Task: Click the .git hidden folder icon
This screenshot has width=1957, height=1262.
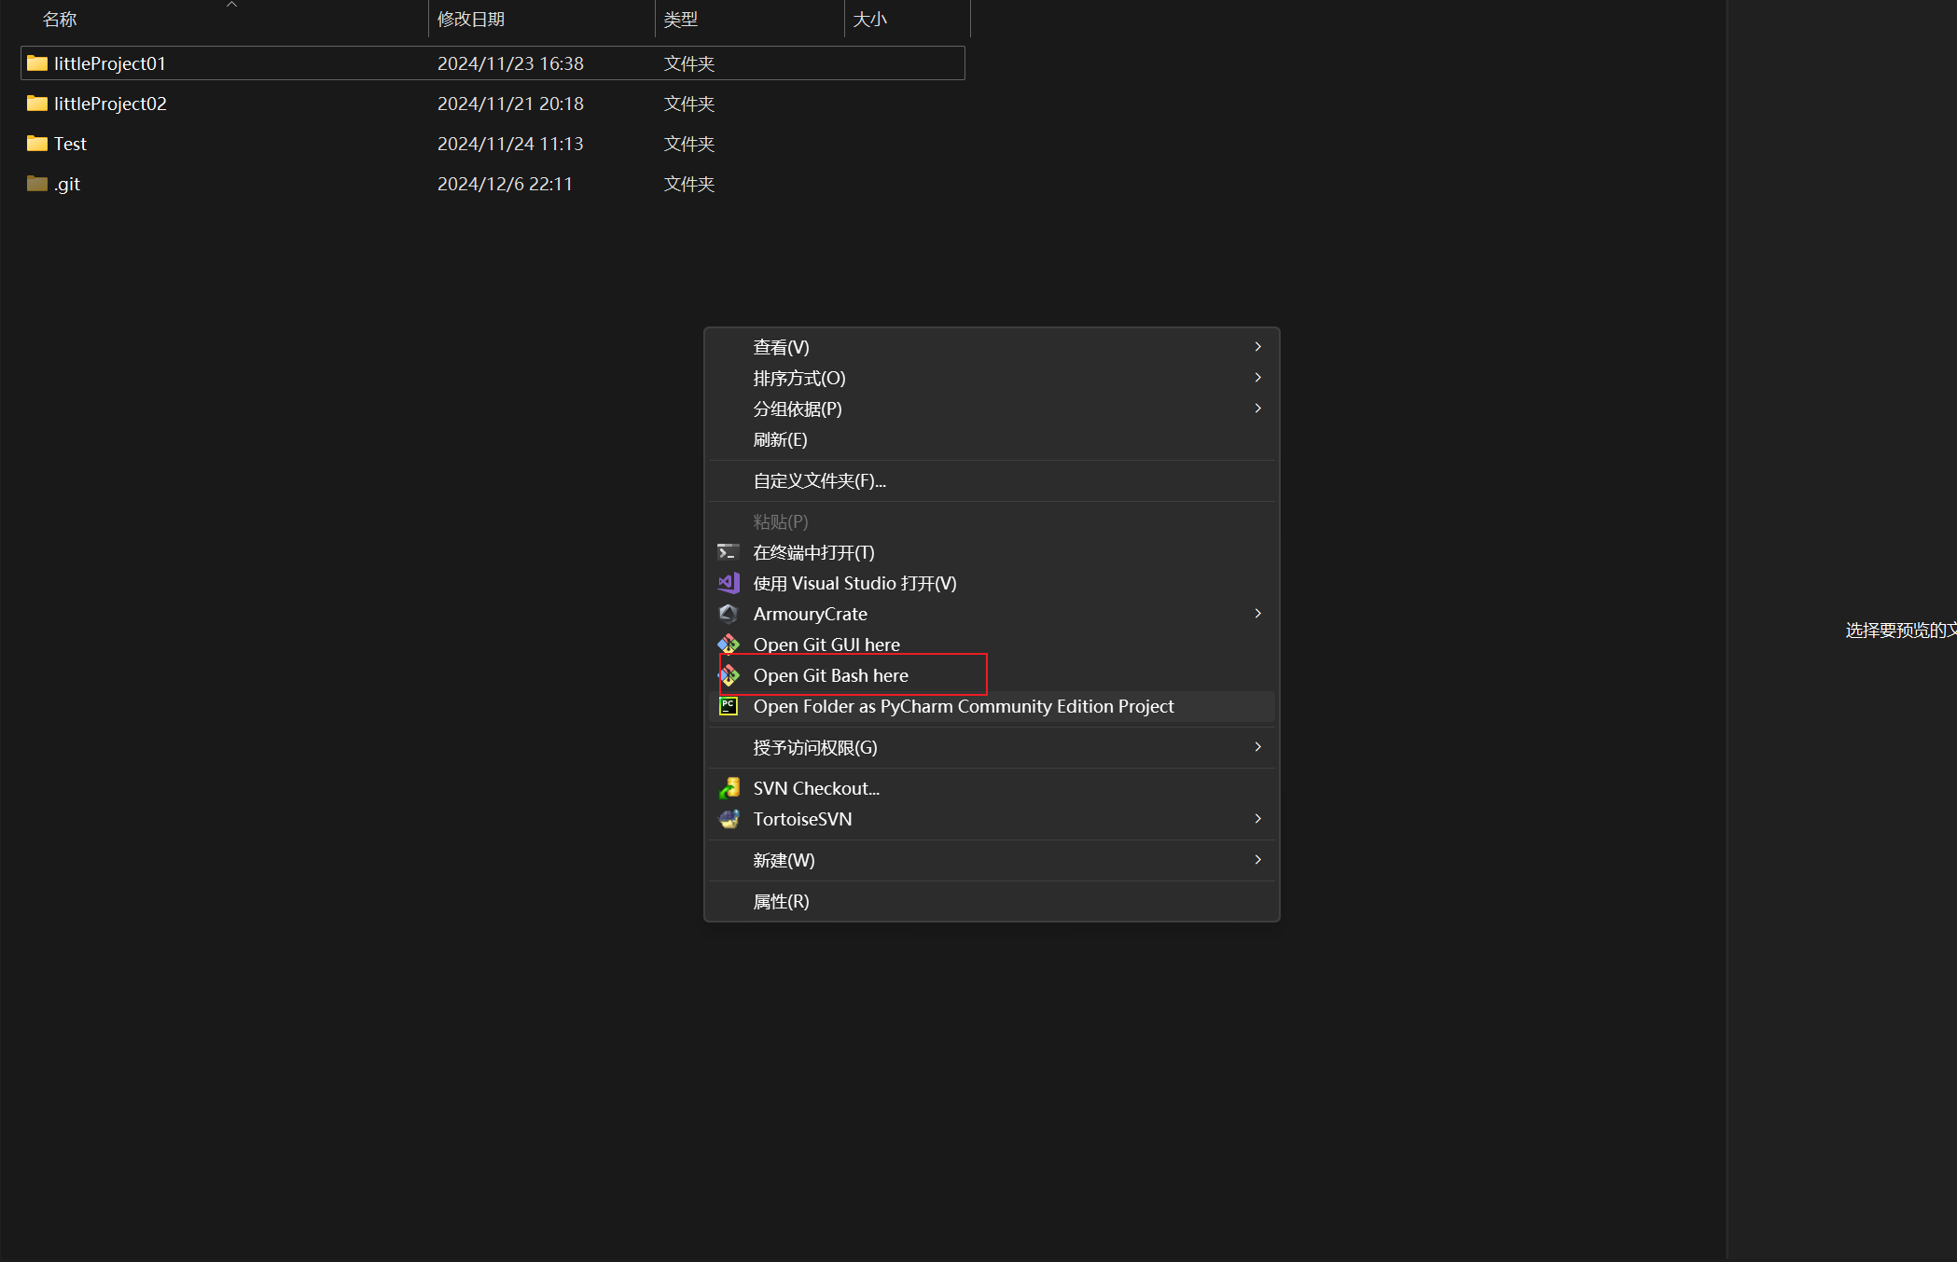Action: pos(37,184)
